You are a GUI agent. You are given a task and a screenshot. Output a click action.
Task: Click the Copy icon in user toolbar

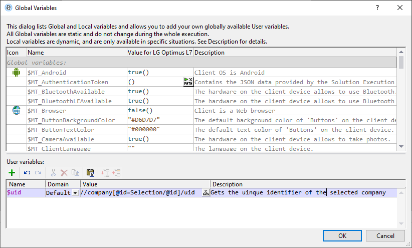coord(75,173)
